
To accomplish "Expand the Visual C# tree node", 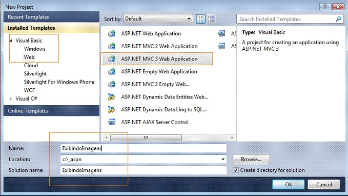I will pos(11,99).
